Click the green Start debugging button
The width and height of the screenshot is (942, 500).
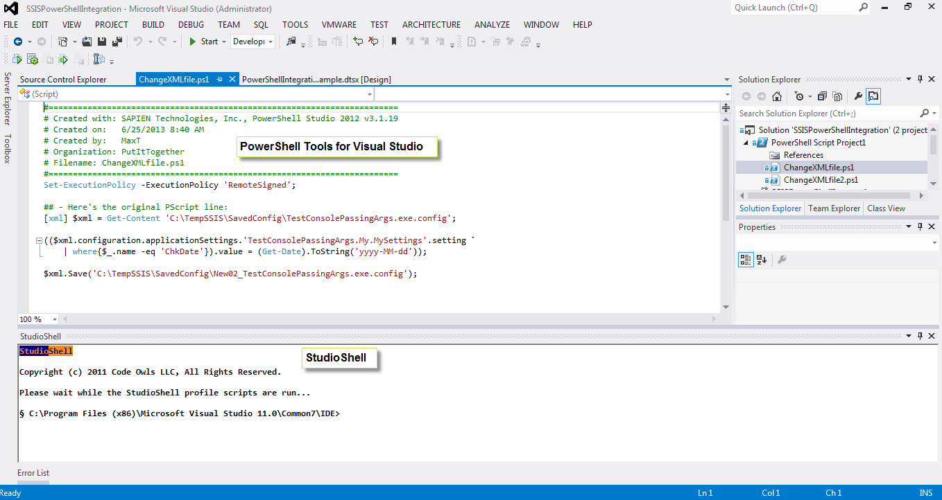click(203, 42)
